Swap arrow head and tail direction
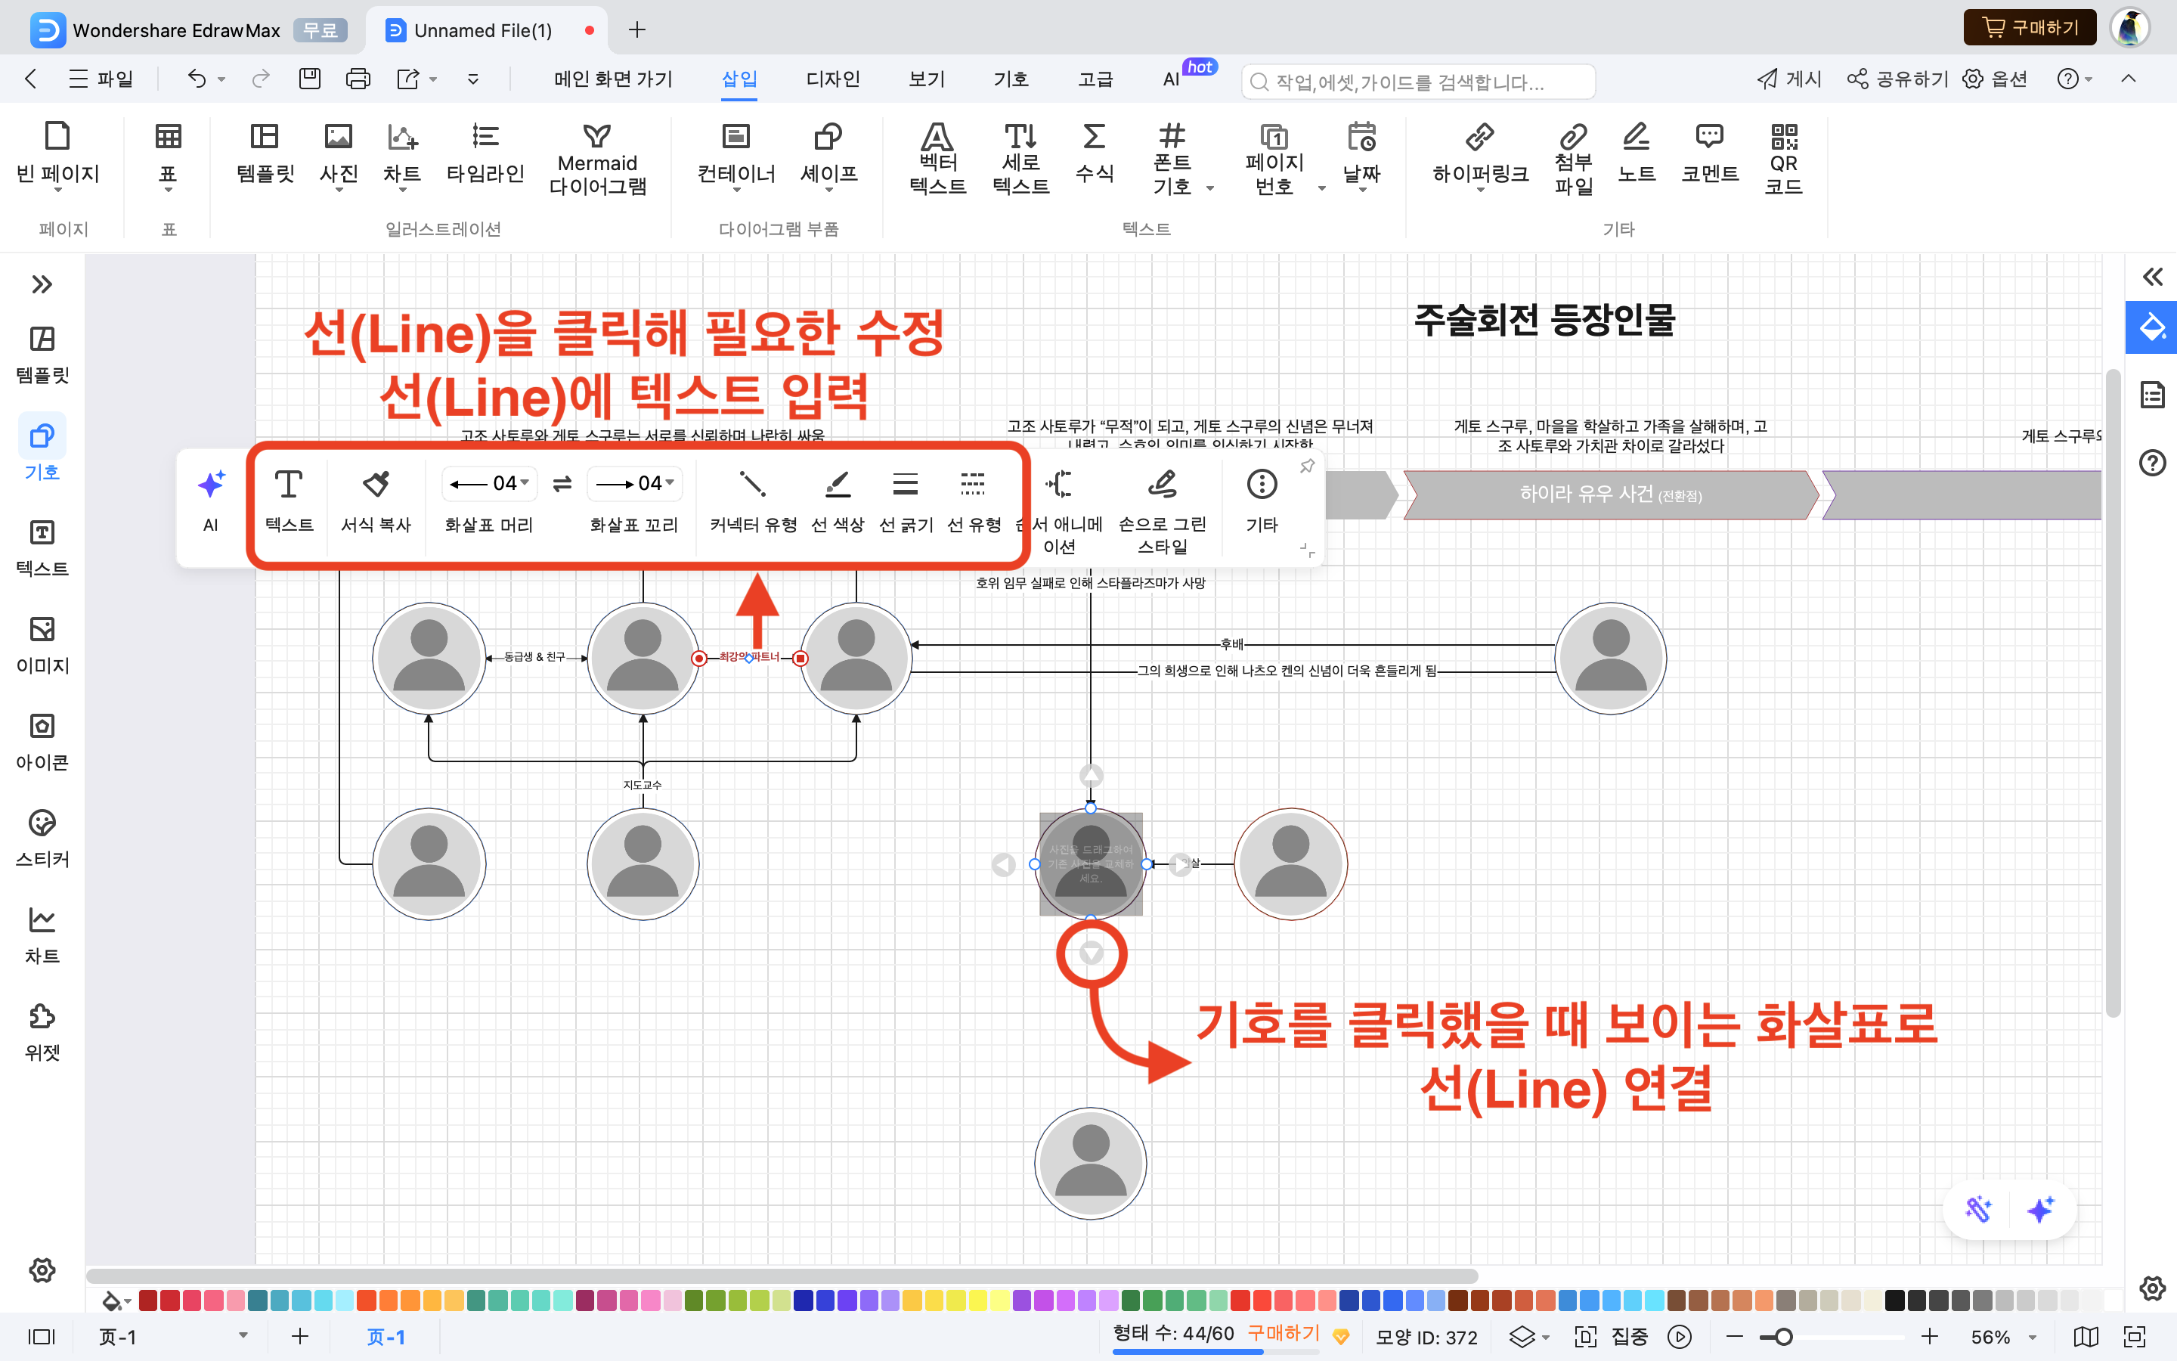 pos(562,484)
